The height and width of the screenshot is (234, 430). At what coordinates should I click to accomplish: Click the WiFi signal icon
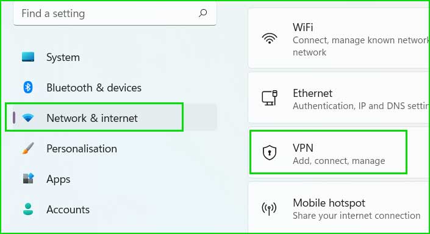tap(270, 38)
